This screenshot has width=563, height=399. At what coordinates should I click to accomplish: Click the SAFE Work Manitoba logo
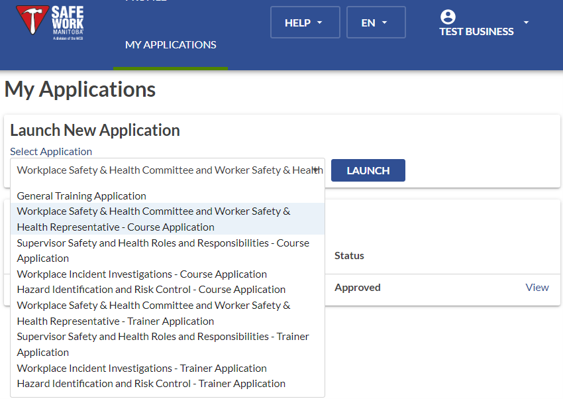point(50,23)
